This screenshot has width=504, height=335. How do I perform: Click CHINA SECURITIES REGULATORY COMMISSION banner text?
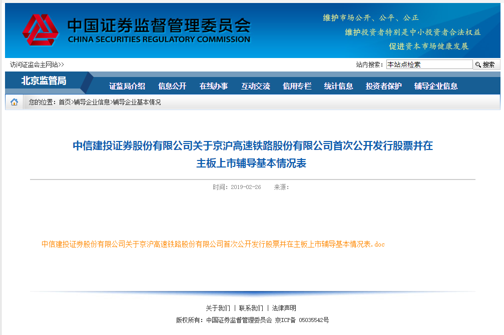tap(159, 39)
